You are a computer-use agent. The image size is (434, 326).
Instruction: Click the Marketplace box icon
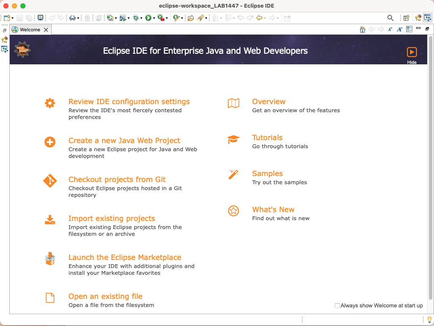(50, 259)
